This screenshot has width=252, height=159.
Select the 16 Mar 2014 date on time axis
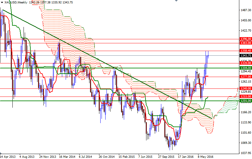(67, 157)
